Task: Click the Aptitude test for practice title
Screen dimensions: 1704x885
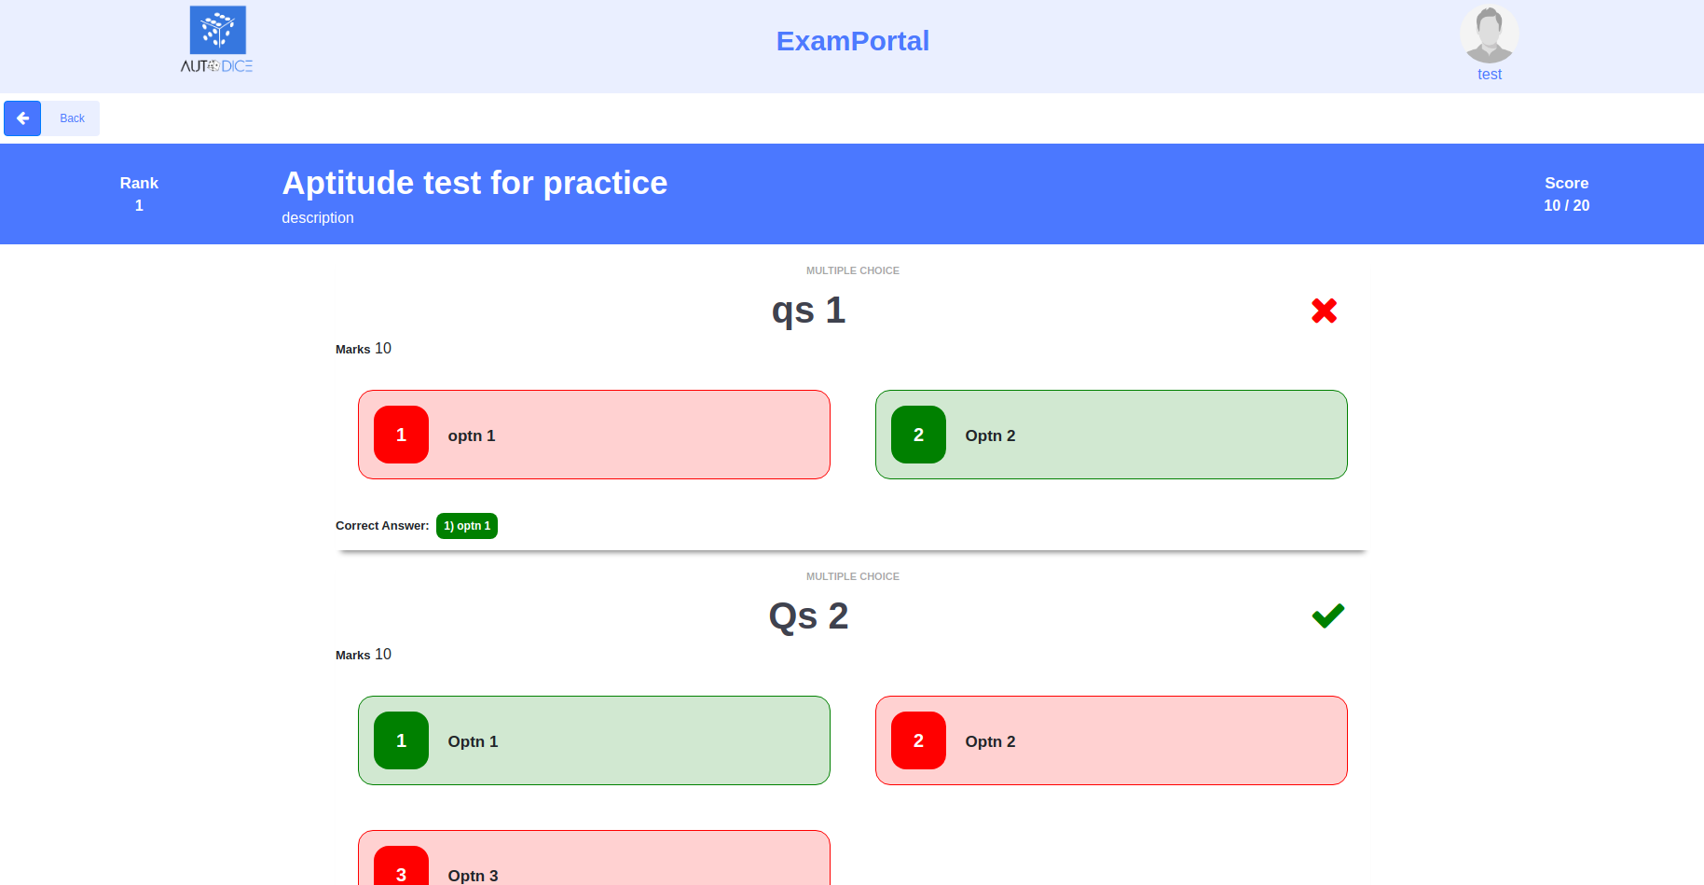Action: [474, 183]
